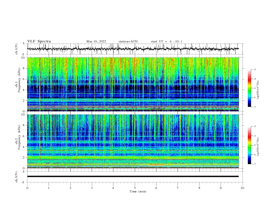Click time axis tick label "10"

tap(242, 188)
